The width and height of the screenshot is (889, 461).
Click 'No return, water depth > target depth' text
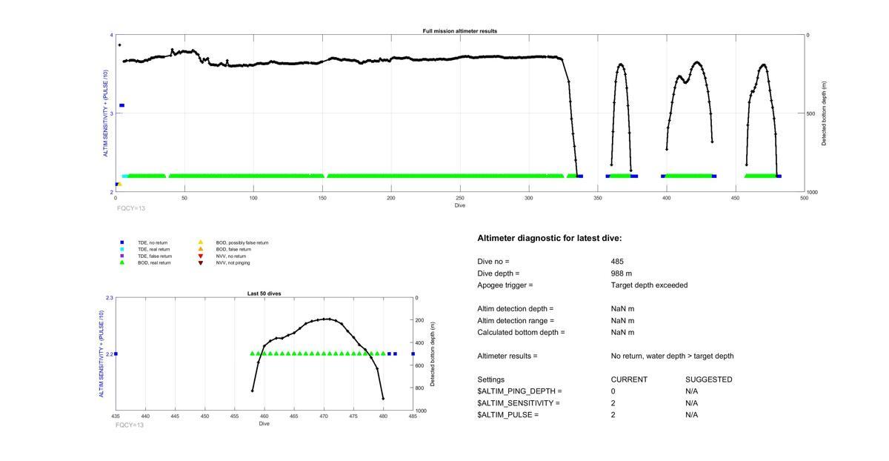coord(673,356)
